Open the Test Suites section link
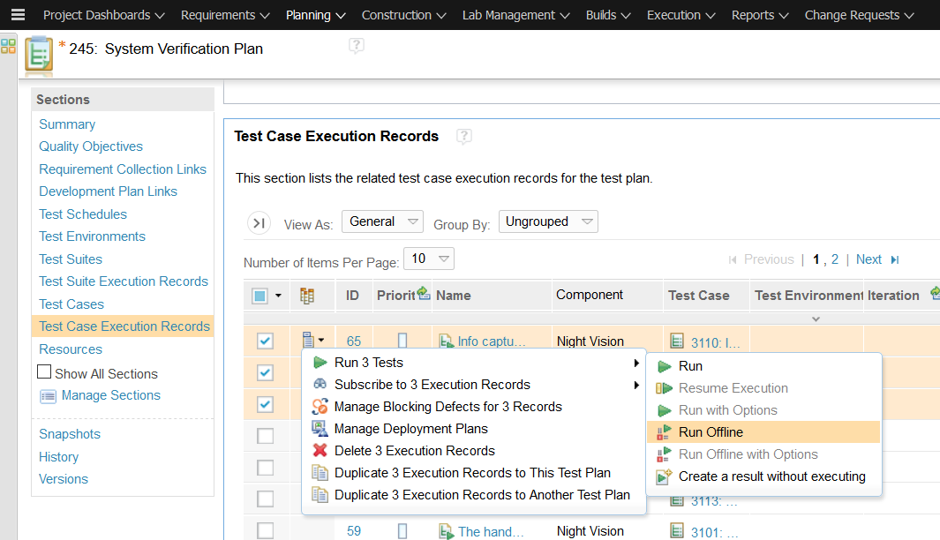 tap(71, 259)
